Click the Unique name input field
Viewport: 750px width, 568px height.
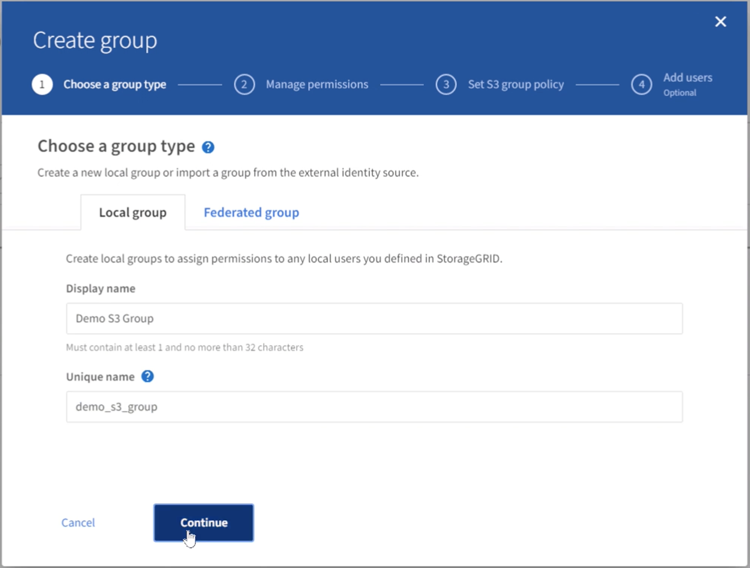click(374, 406)
